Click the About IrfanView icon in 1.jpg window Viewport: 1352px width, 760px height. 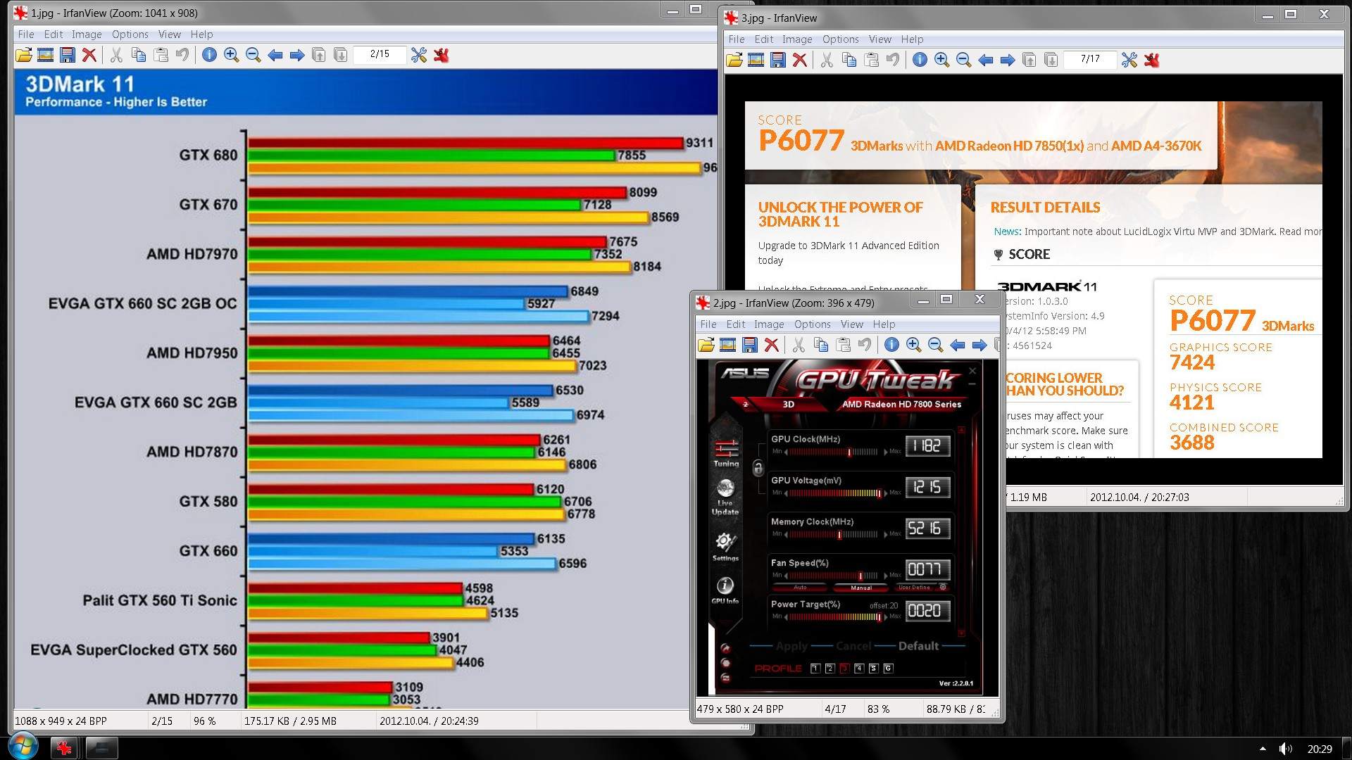pos(441,55)
